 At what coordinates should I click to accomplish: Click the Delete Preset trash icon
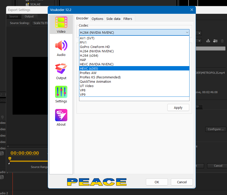point(222,41)
